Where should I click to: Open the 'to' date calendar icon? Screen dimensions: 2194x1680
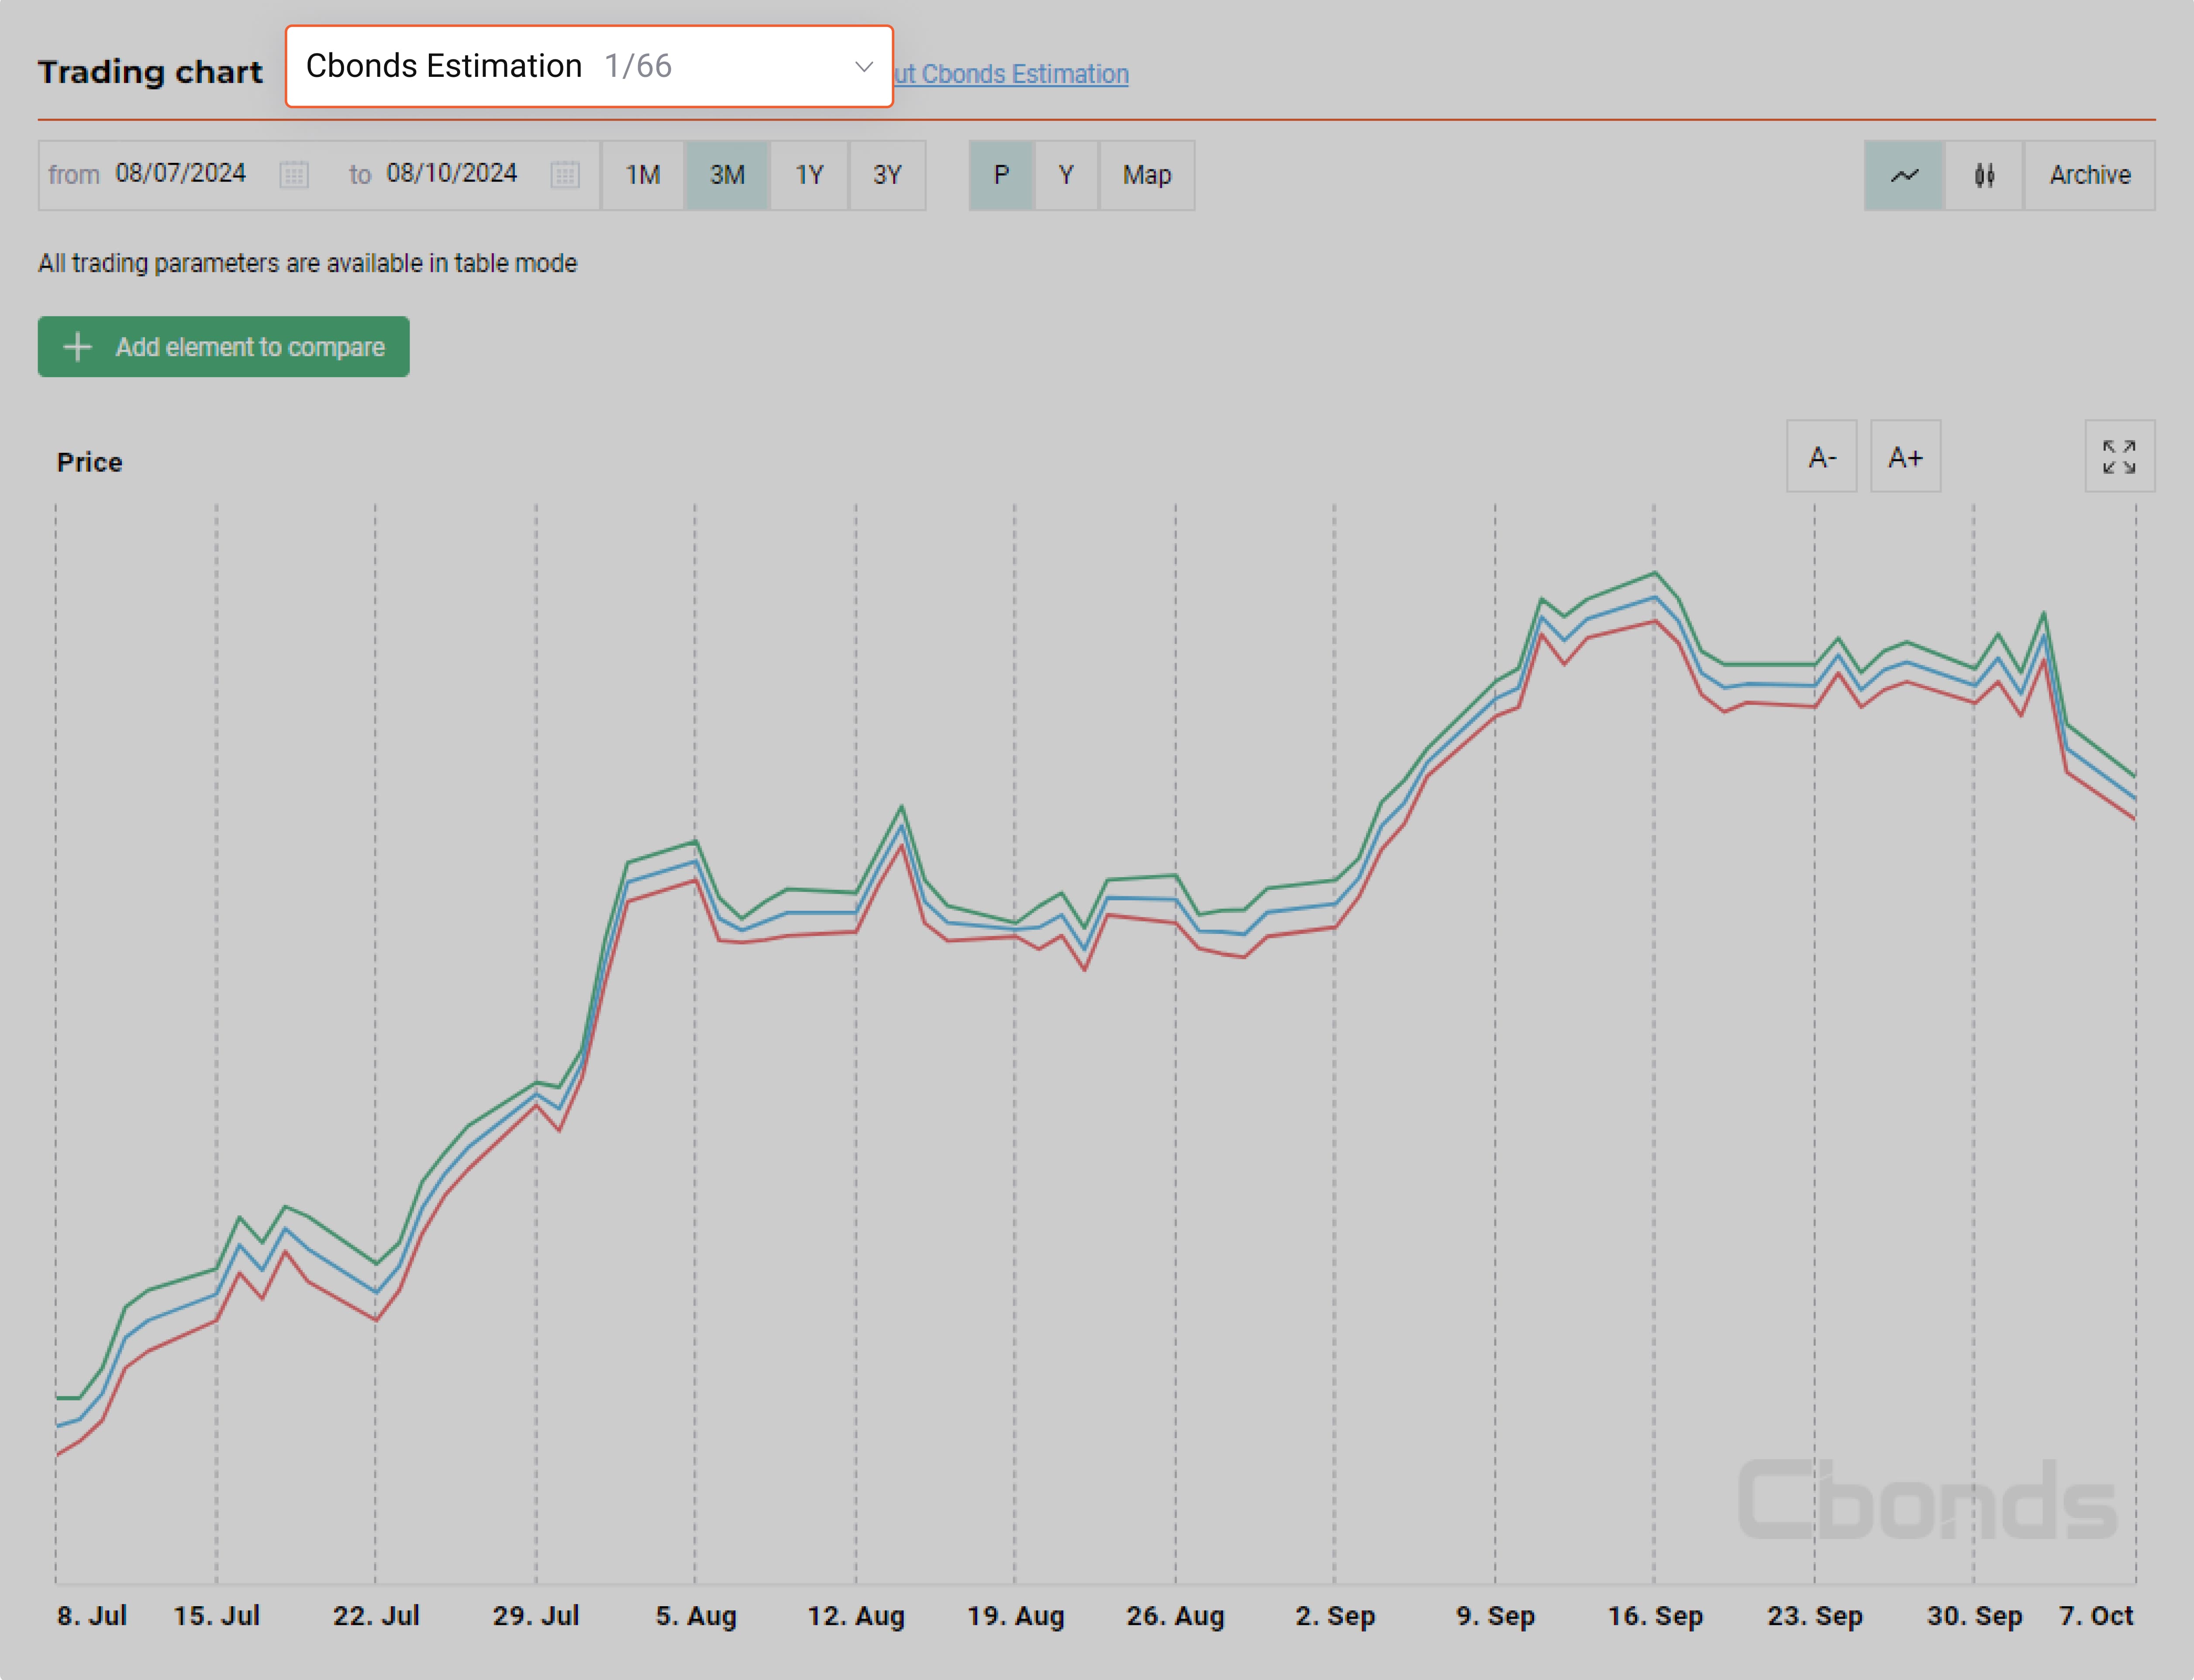tap(565, 175)
